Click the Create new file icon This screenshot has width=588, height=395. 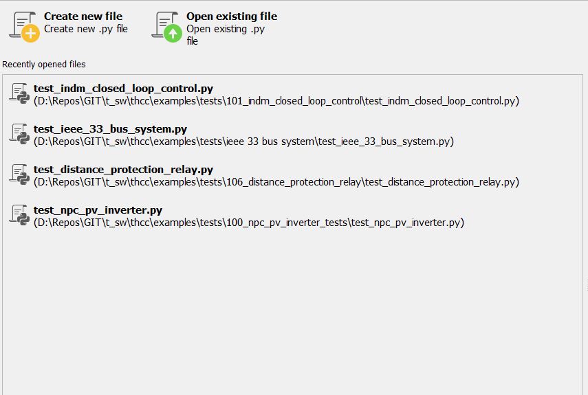pos(24,26)
